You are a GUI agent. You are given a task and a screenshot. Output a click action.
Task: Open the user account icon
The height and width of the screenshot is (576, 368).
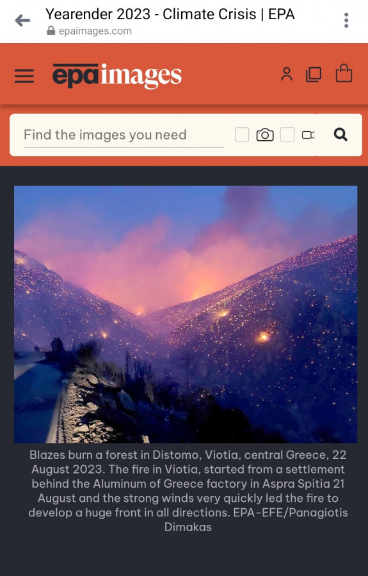point(287,74)
